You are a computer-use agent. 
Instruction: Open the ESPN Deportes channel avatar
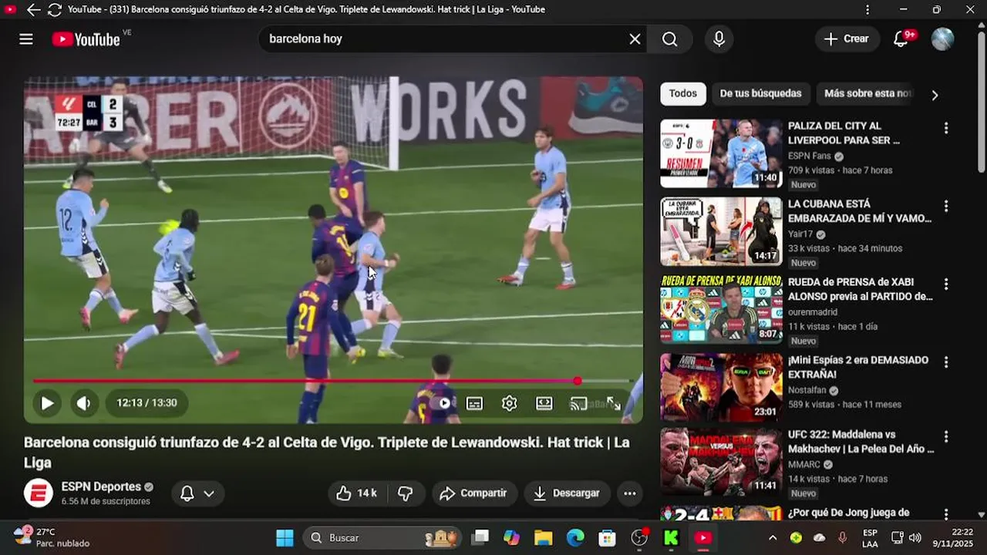tap(39, 493)
